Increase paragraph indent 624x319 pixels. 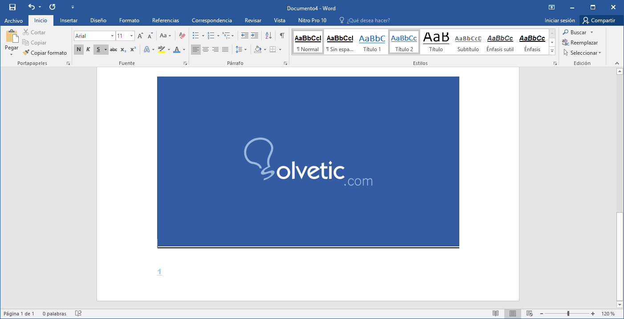[x=254, y=36]
